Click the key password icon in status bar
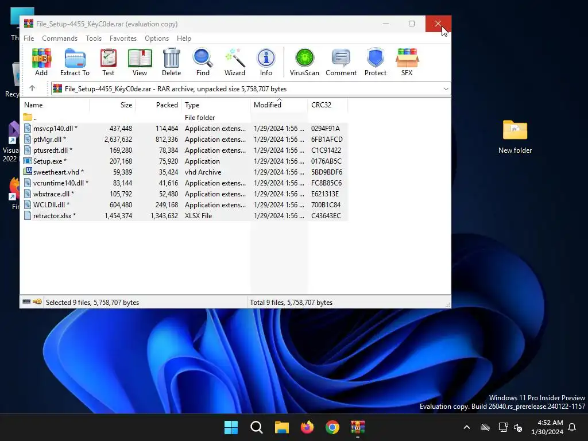Screen dimensions: 588x441 coord(37,301)
